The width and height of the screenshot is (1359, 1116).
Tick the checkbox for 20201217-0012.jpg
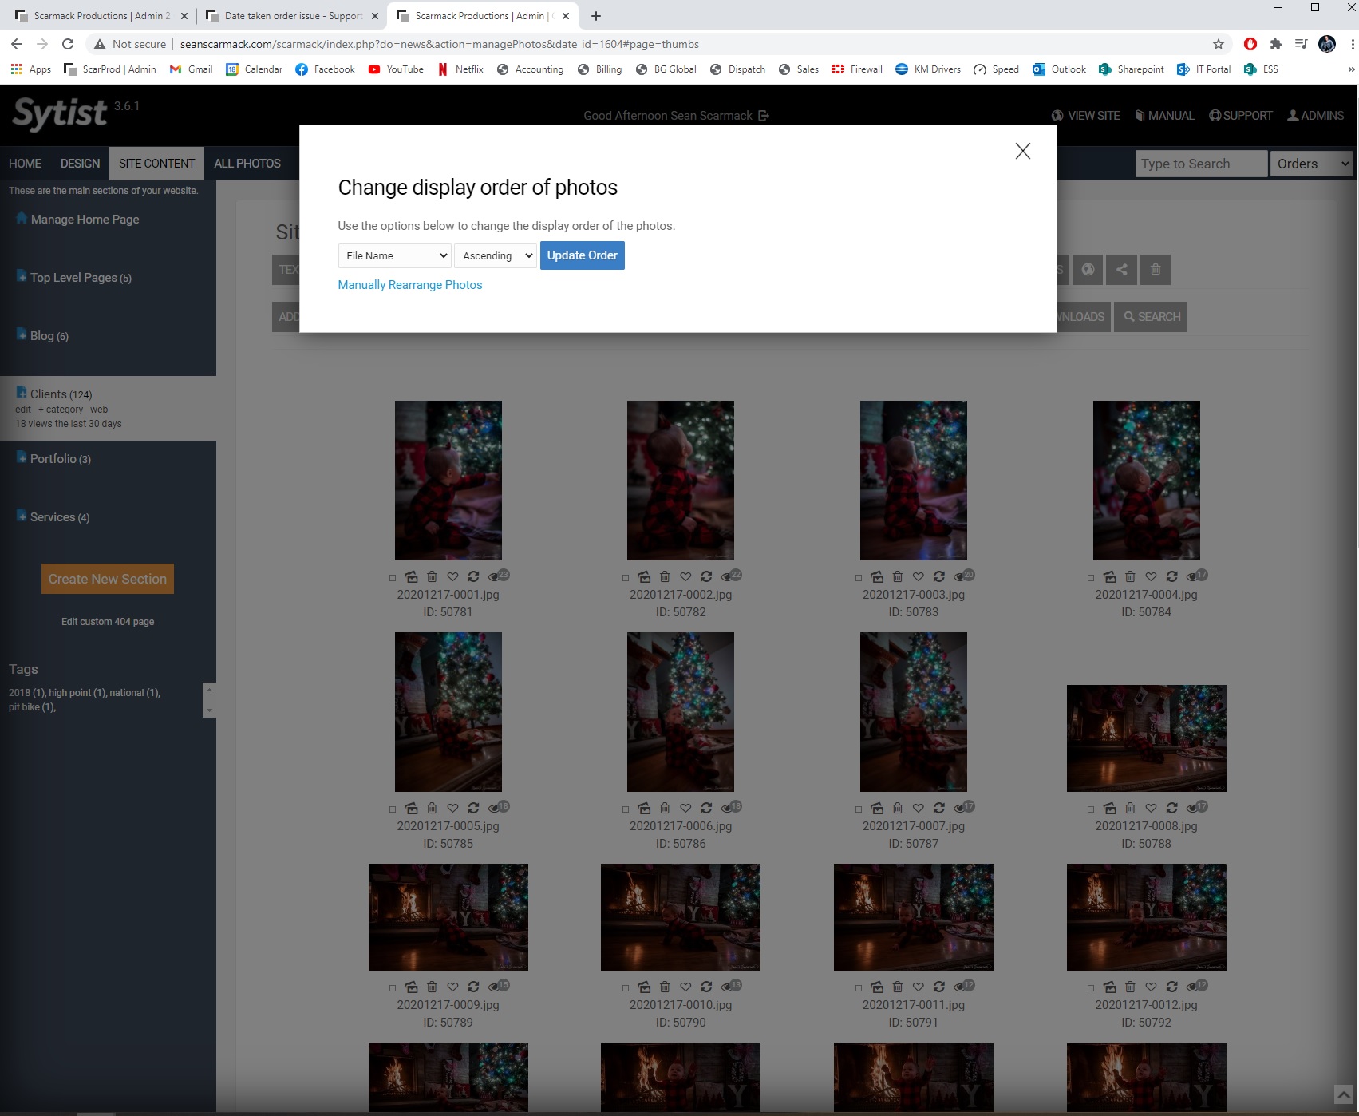[x=1091, y=987]
